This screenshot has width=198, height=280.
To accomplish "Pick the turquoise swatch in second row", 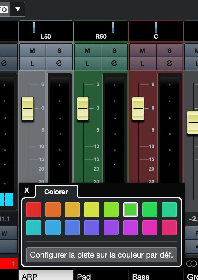I will pos(34,228).
